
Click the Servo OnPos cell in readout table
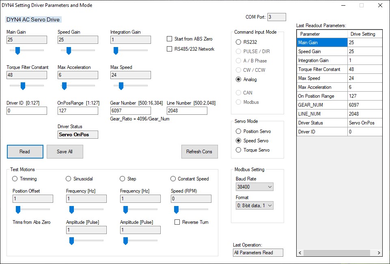365,123
